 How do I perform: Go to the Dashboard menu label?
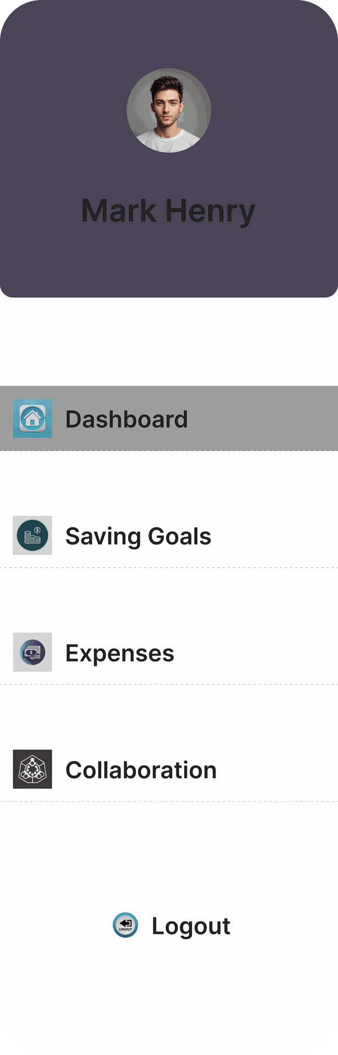(x=126, y=419)
